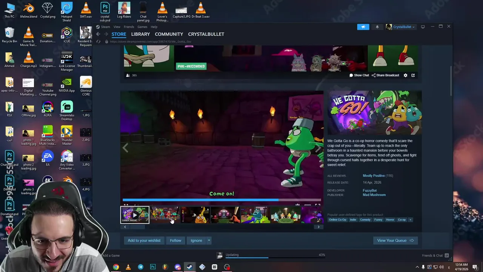Open VLC from the taskbar

128,267
